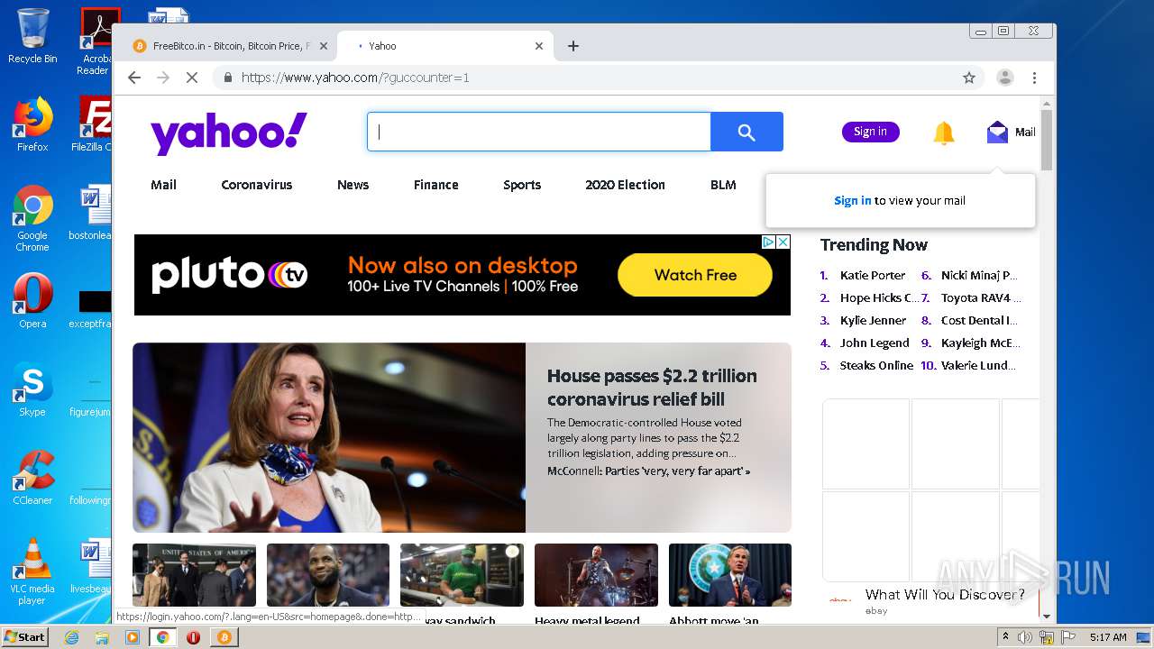The height and width of the screenshot is (649, 1154).
Task: Open Sports navigation item
Action: pyautogui.click(x=522, y=185)
